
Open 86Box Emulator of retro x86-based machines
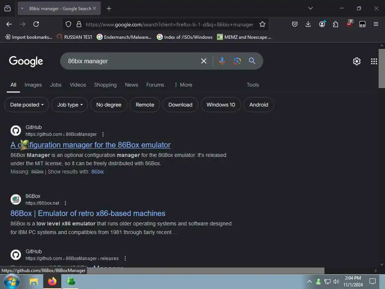point(88,213)
